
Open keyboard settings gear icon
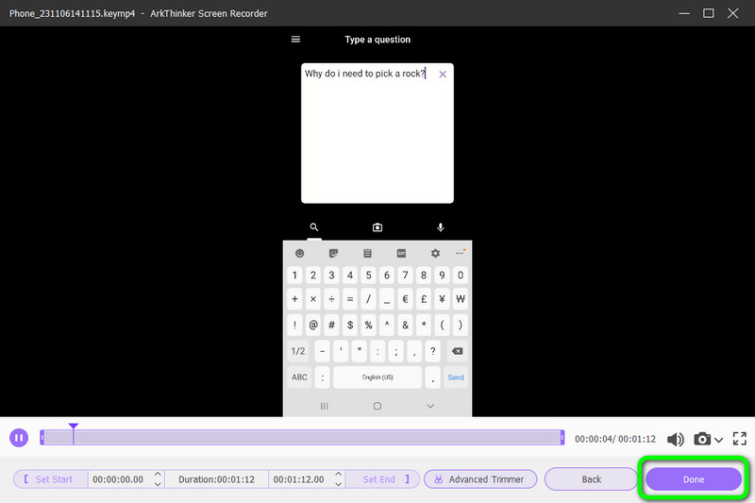pos(435,253)
